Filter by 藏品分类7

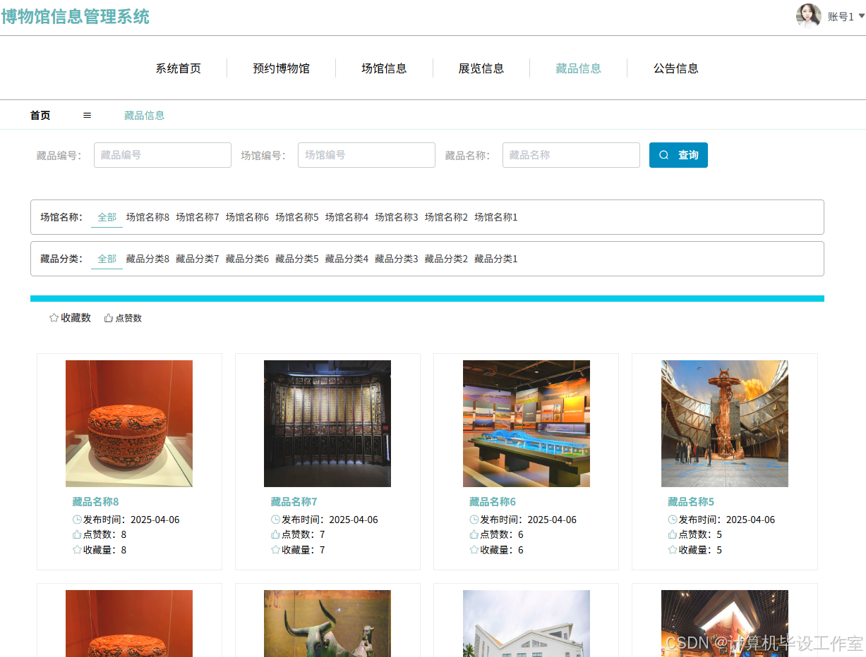[x=198, y=259]
